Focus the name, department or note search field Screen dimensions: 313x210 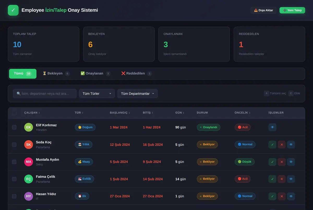[45, 94]
